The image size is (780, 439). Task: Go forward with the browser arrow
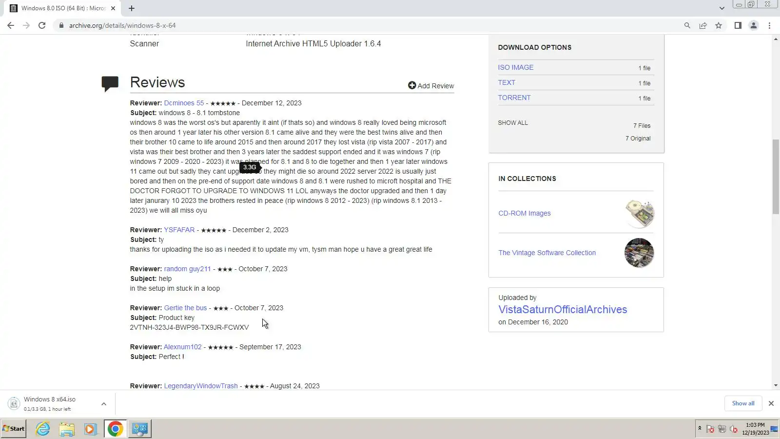(26, 25)
